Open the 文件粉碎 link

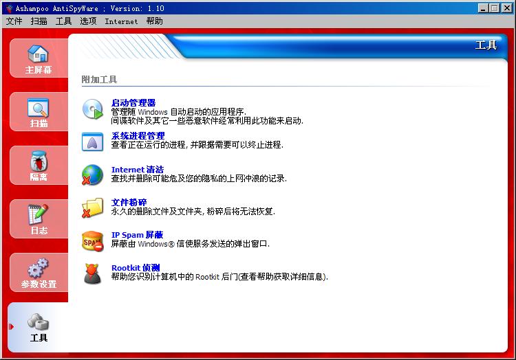pyautogui.click(x=129, y=203)
